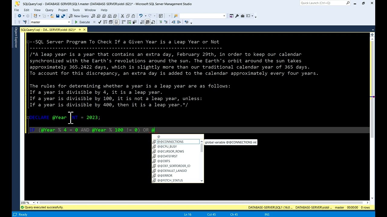
Task: Toggle Include Client Statistics
Action: pos(135,22)
